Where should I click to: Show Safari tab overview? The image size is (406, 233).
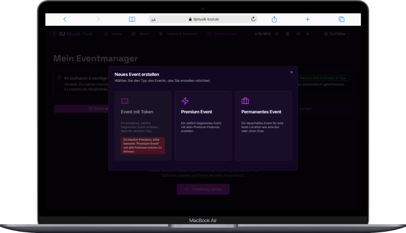[341, 19]
